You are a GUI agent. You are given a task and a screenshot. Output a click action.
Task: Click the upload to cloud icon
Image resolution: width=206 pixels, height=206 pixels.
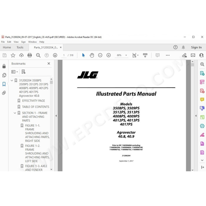tap(21, 55)
